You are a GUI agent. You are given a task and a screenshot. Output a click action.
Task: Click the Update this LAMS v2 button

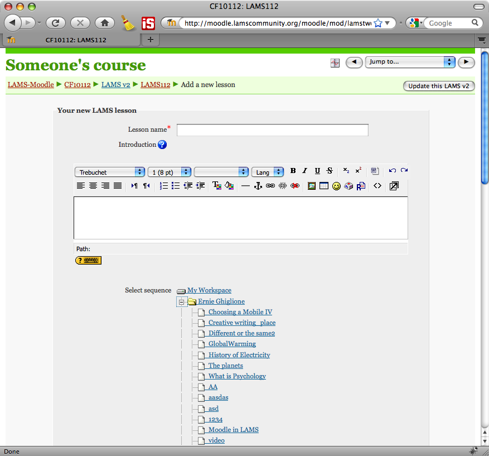(x=438, y=86)
